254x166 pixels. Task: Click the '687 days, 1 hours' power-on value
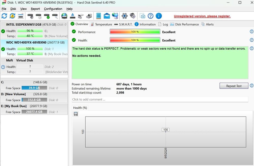(x=129, y=84)
